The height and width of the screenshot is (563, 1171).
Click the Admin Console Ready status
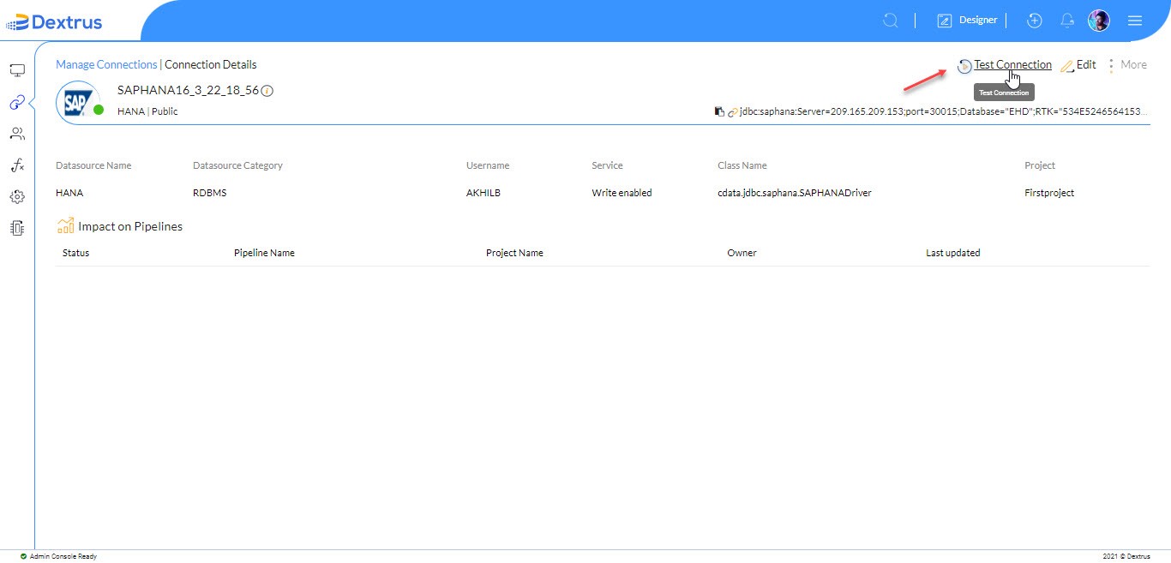click(63, 556)
